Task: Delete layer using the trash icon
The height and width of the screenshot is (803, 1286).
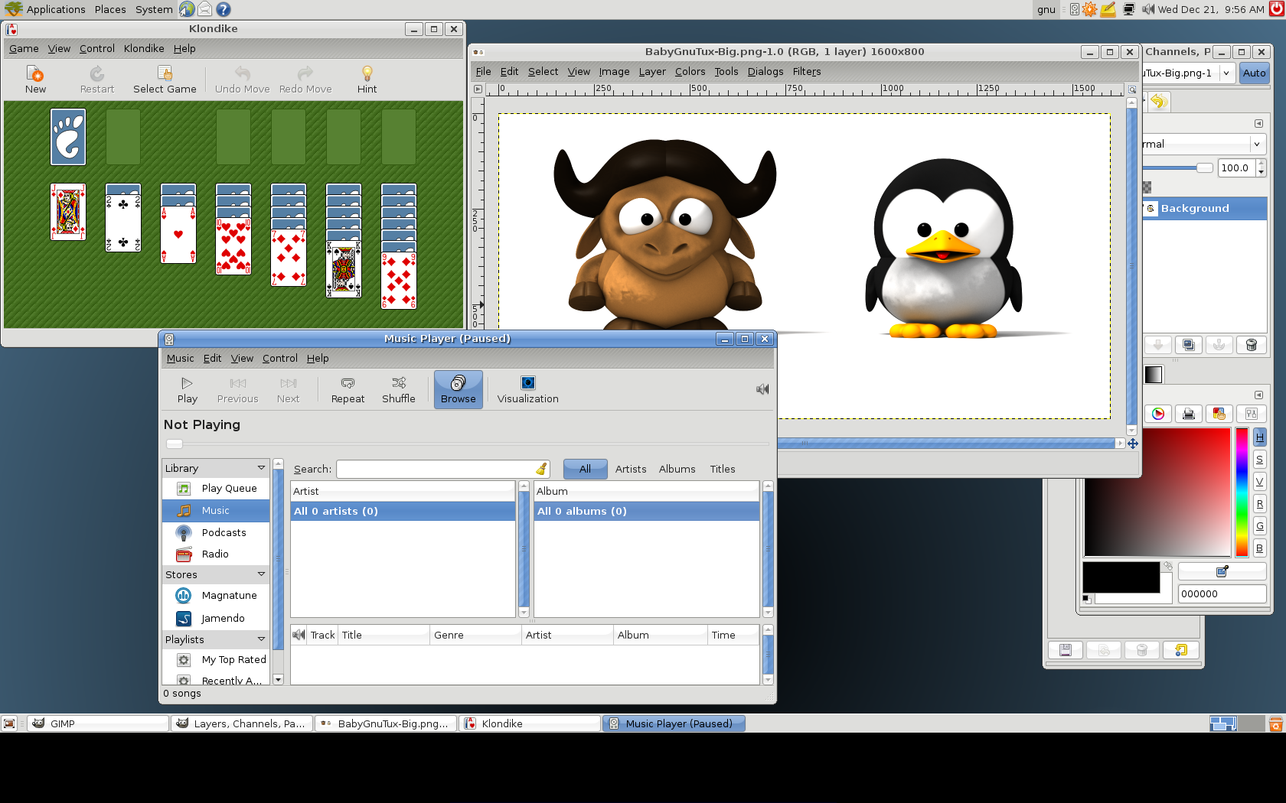Action: pos(1251,345)
